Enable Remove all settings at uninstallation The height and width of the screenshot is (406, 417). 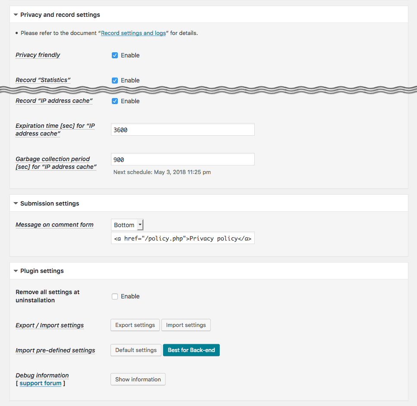[115, 296]
